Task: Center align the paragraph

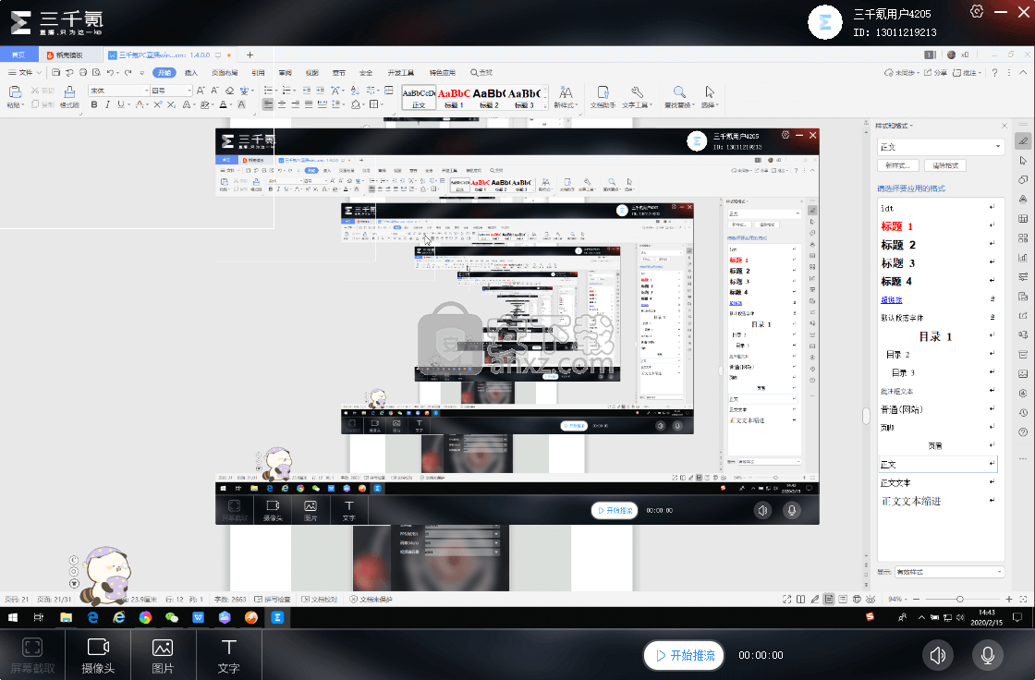Action: pos(282,104)
